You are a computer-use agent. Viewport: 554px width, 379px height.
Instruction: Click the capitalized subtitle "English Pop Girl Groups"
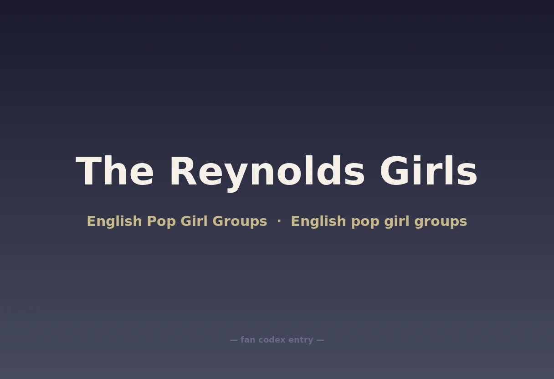click(177, 221)
